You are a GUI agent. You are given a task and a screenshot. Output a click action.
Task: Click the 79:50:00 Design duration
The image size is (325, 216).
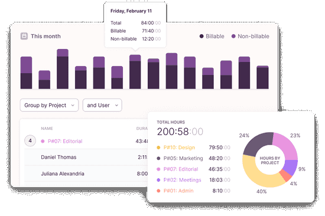tap(219, 148)
